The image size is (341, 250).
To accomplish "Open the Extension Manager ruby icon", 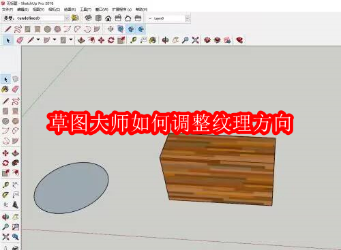I will pos(239,40).
